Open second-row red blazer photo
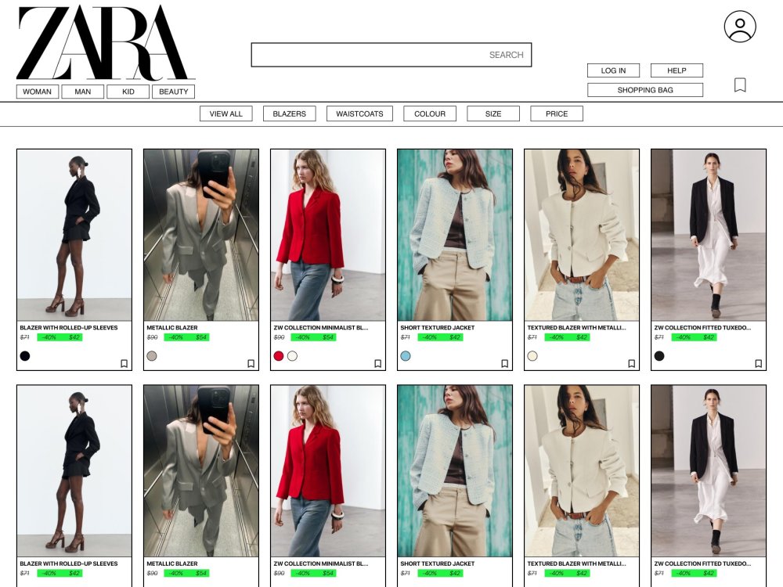Image resolution: width=783 pixels, height=587 pixels. 328,470
